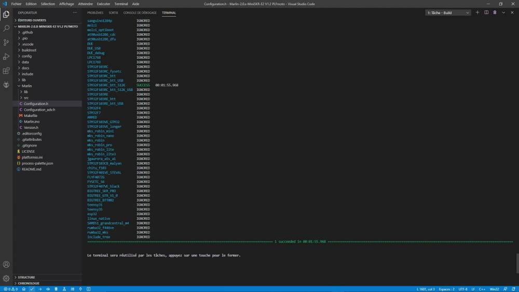Open README.md file
The height and width of the screenshot is (292, 519).
[47, 169]
